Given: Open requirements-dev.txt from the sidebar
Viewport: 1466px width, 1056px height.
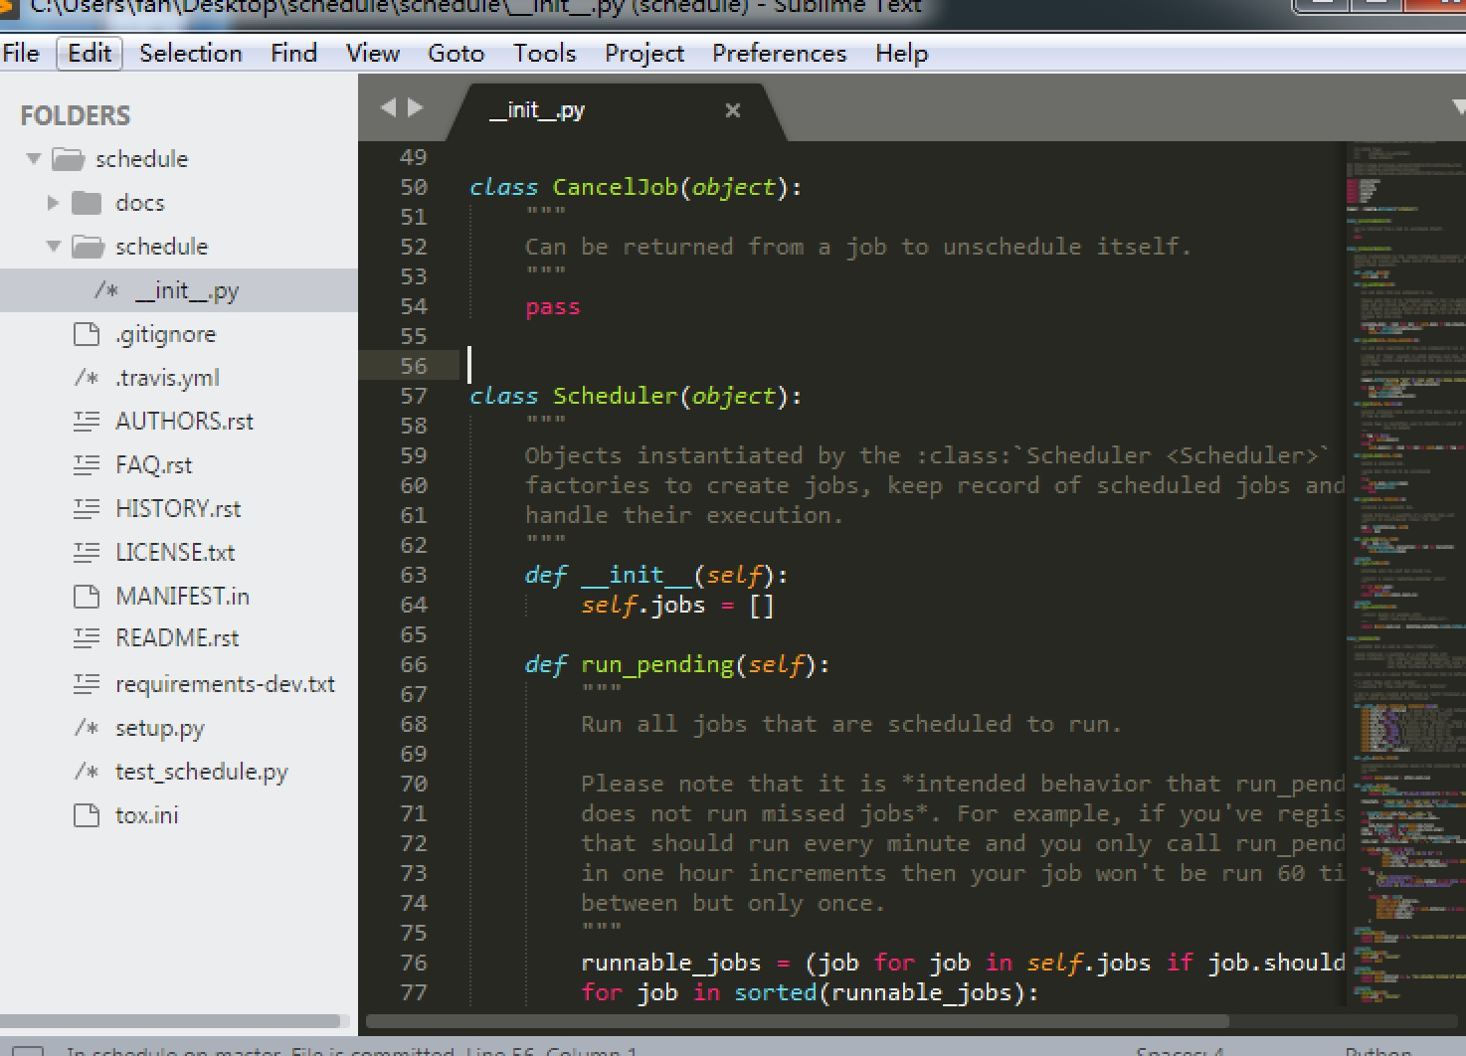Looking at the screenshot, I should 225,684.
